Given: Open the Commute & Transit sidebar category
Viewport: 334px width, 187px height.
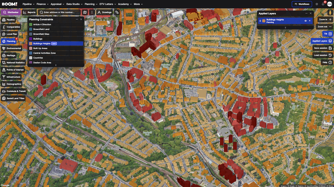Looking at the screenshot, I should coord(14,91).
